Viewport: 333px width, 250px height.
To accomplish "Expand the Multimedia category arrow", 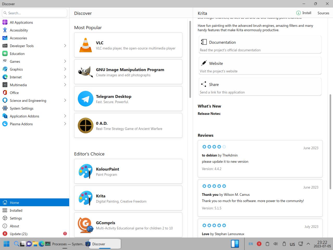I will point(65,85).
